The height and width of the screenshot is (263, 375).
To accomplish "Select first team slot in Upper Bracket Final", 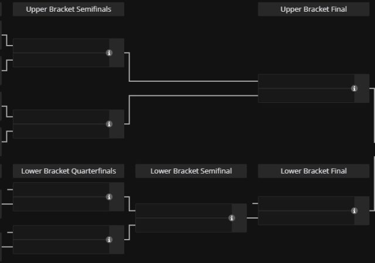I will (x=305, y=81).
